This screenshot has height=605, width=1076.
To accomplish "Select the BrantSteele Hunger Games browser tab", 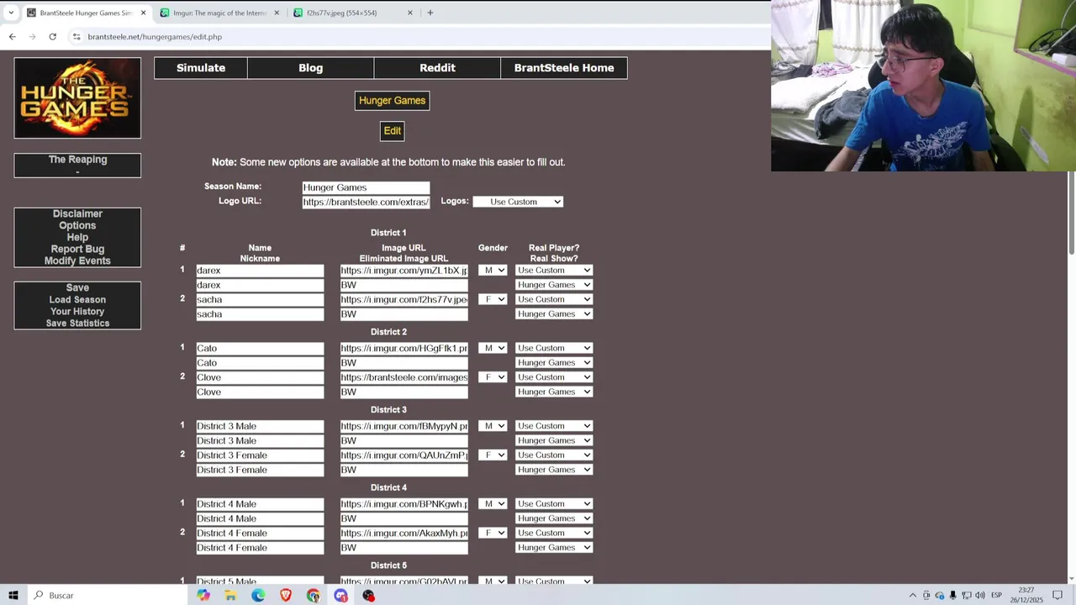I will 85,13.
